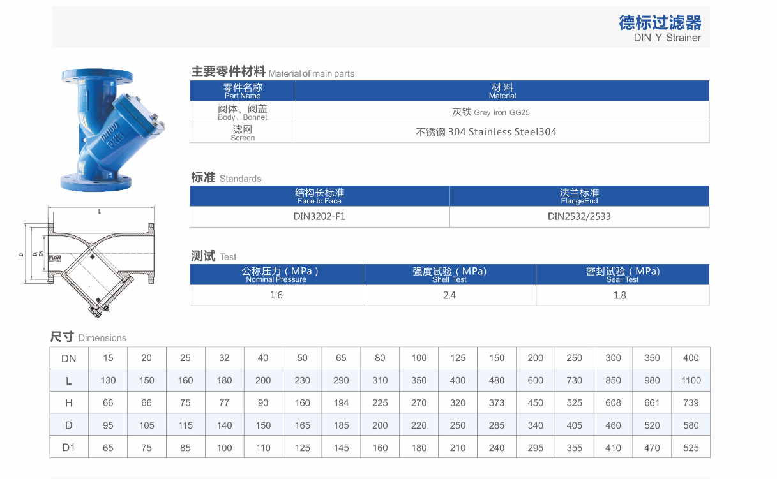Click the DIN2532/2533 flange standard value
777x479 pixels.
579,216
